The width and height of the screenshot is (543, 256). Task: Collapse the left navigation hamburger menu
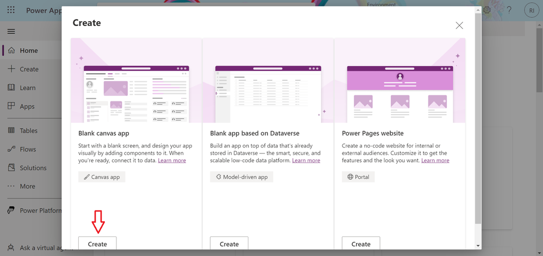[11, 31]
